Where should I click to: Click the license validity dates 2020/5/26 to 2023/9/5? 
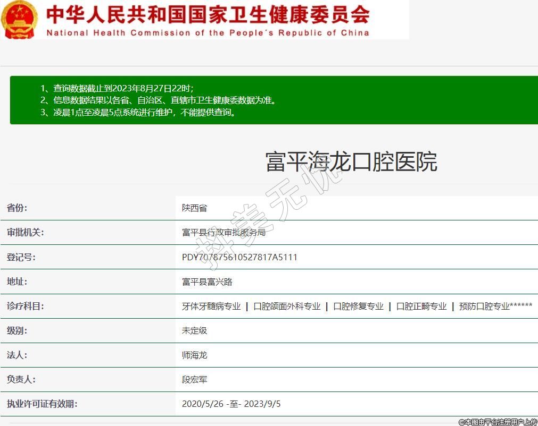[x=231, y=404]
